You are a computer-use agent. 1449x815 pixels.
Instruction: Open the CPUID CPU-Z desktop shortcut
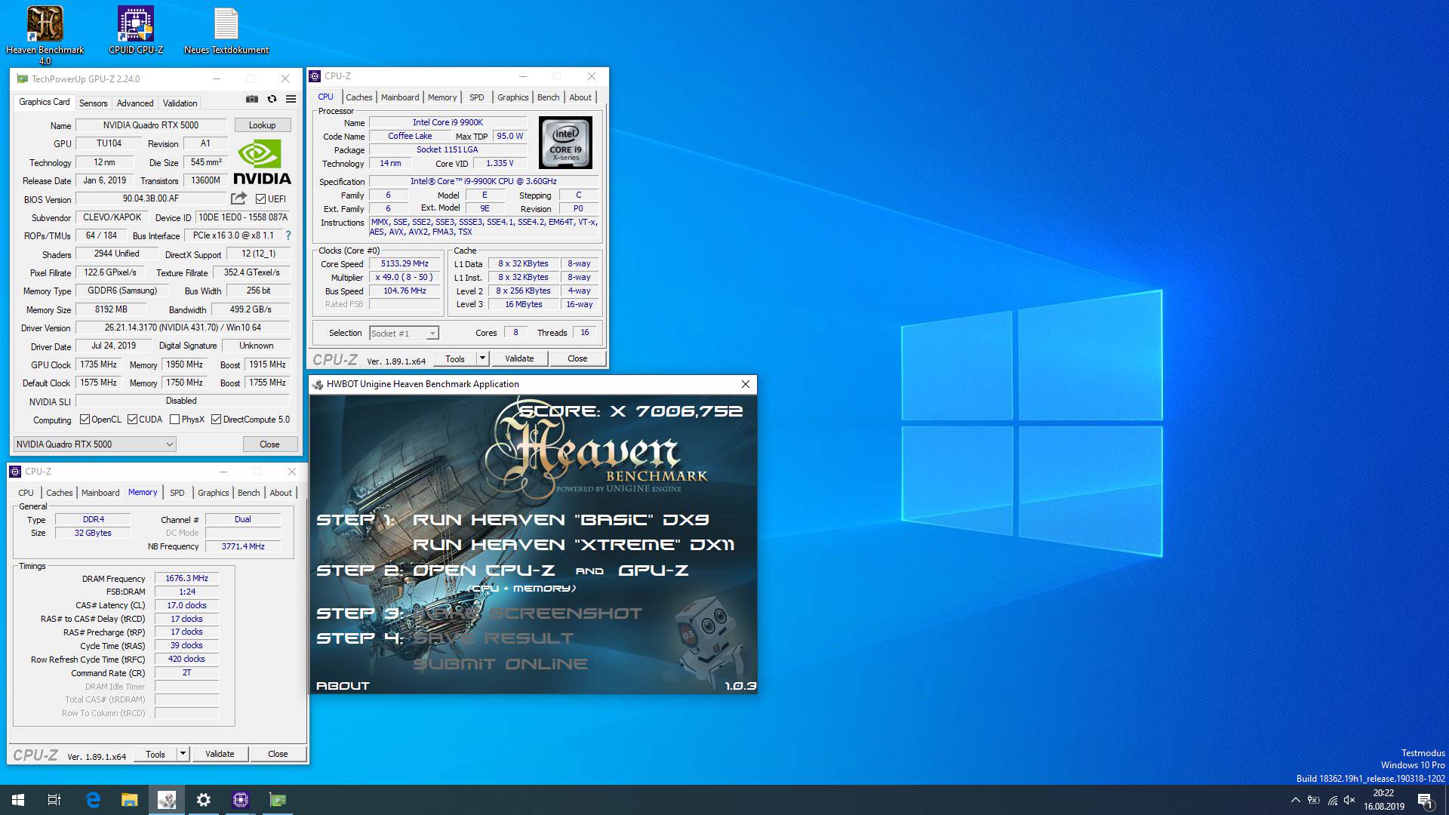136,30
